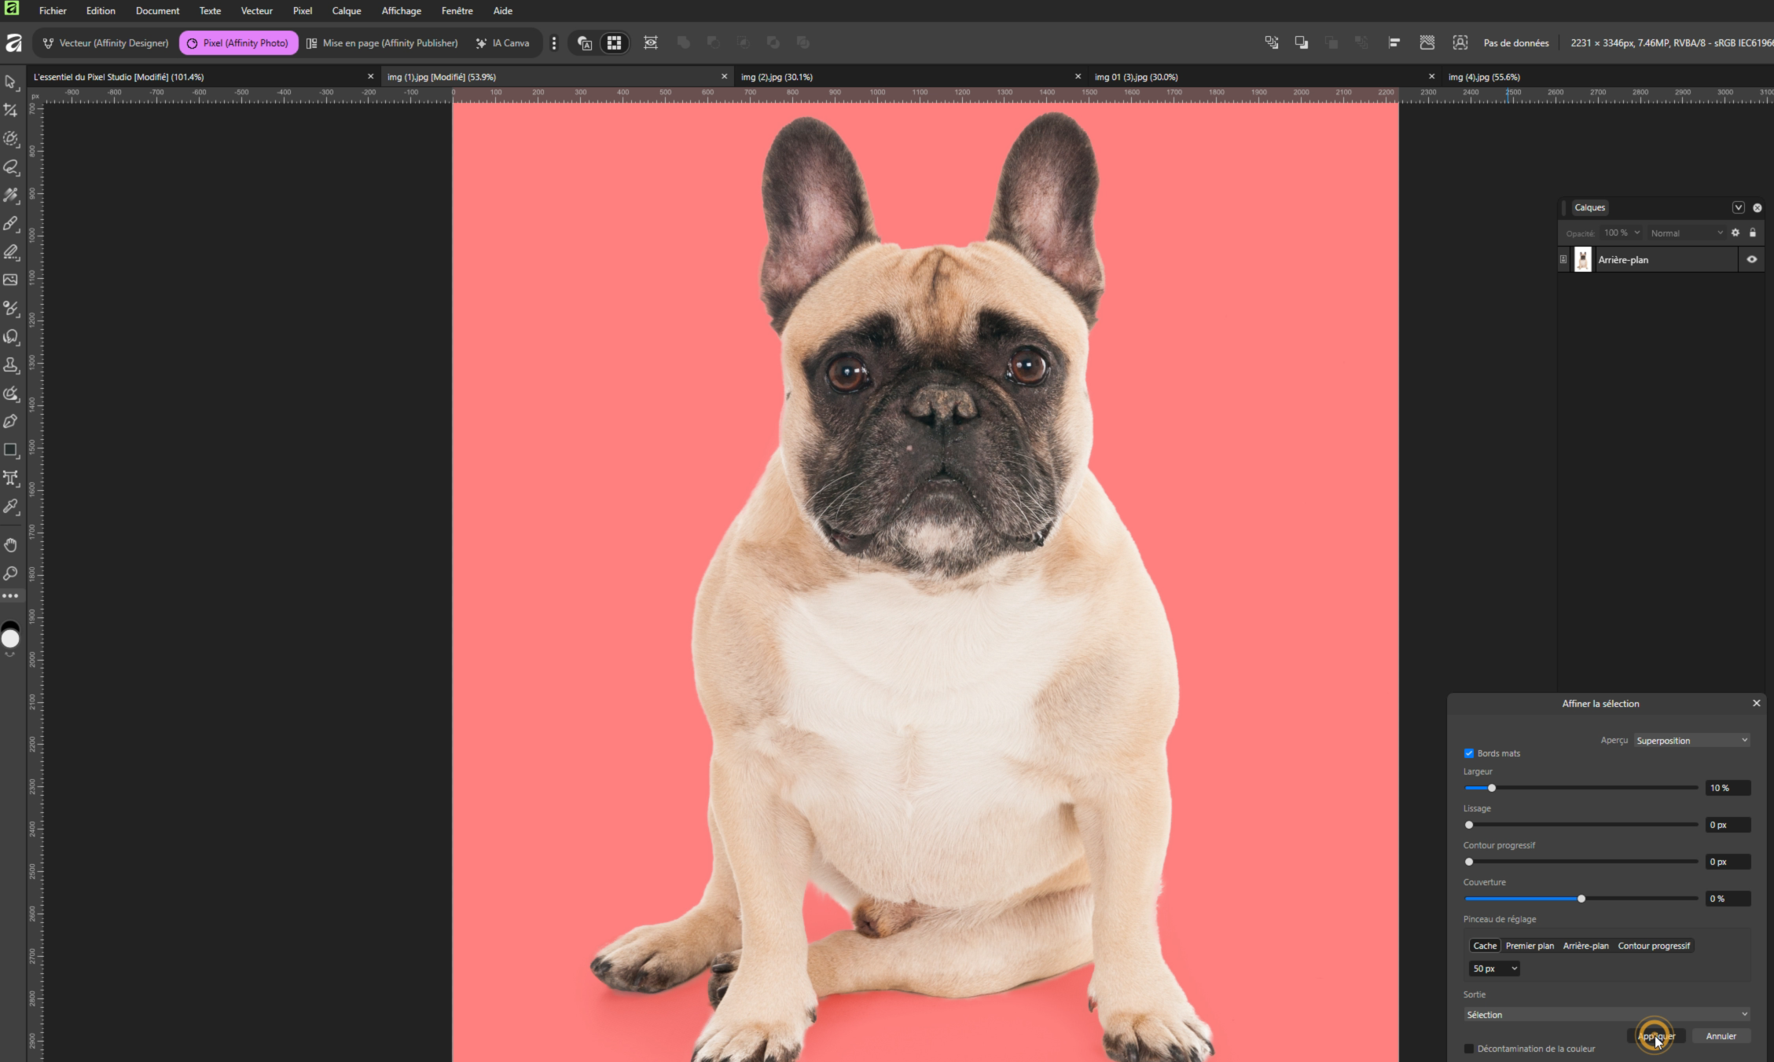Viewport: 1774px width, 1062px height.
Task: Select the Color Picker eyedropper tool
Action: [x=10, y=507]
